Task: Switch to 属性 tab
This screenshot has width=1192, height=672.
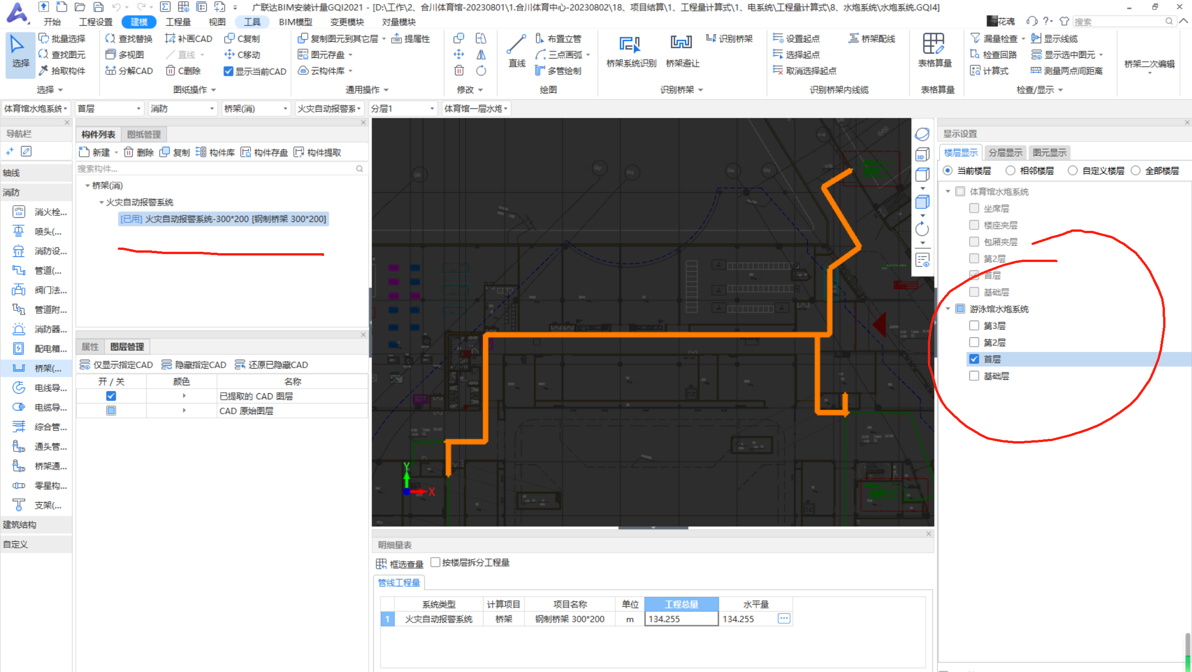Action: (x=90, y=347)
